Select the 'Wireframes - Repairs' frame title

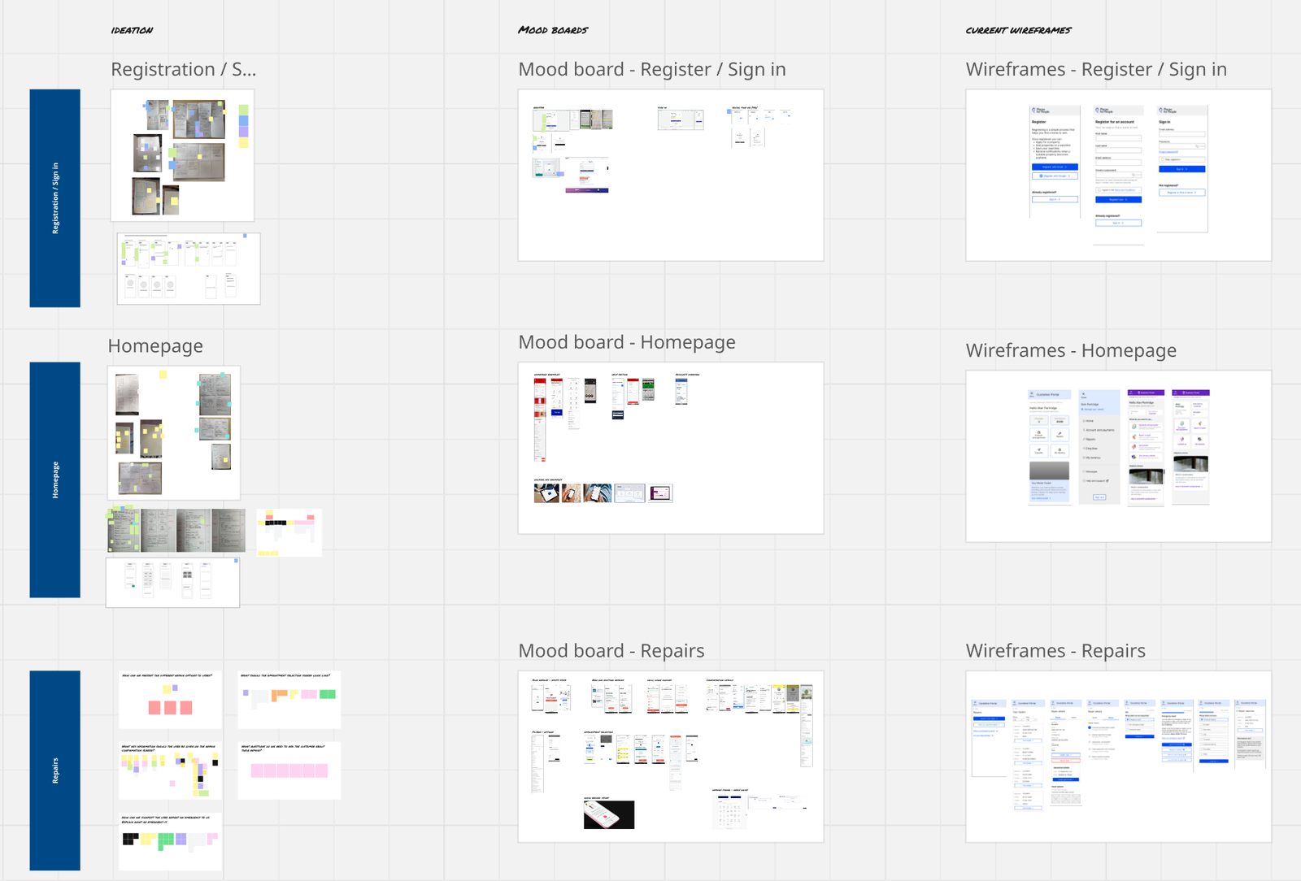[x=1055, y=651]
